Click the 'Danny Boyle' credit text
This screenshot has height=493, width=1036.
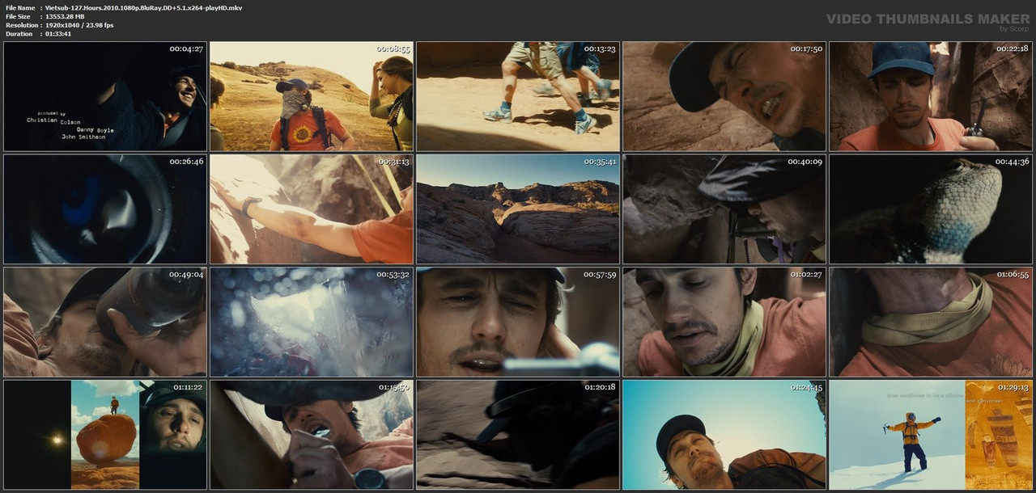(x=96, y=129)
